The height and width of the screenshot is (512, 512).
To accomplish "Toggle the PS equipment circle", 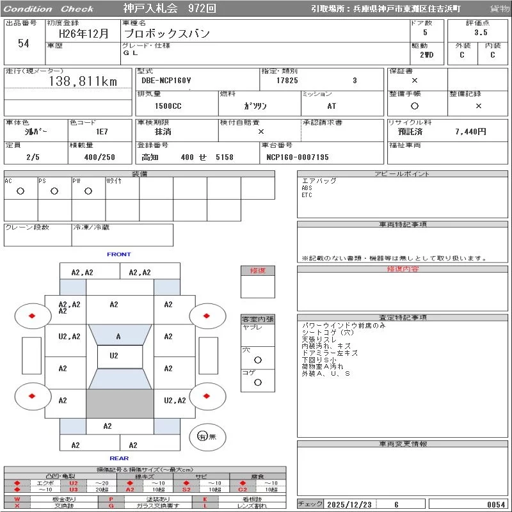I will (54, 191).
